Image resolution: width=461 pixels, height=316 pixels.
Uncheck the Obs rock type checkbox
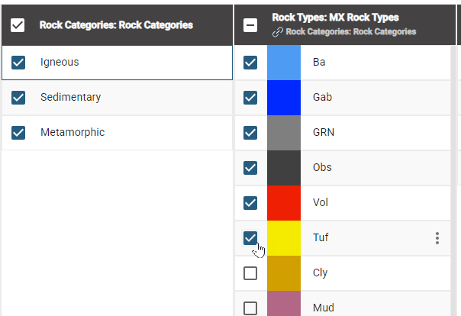pos(250,168)
